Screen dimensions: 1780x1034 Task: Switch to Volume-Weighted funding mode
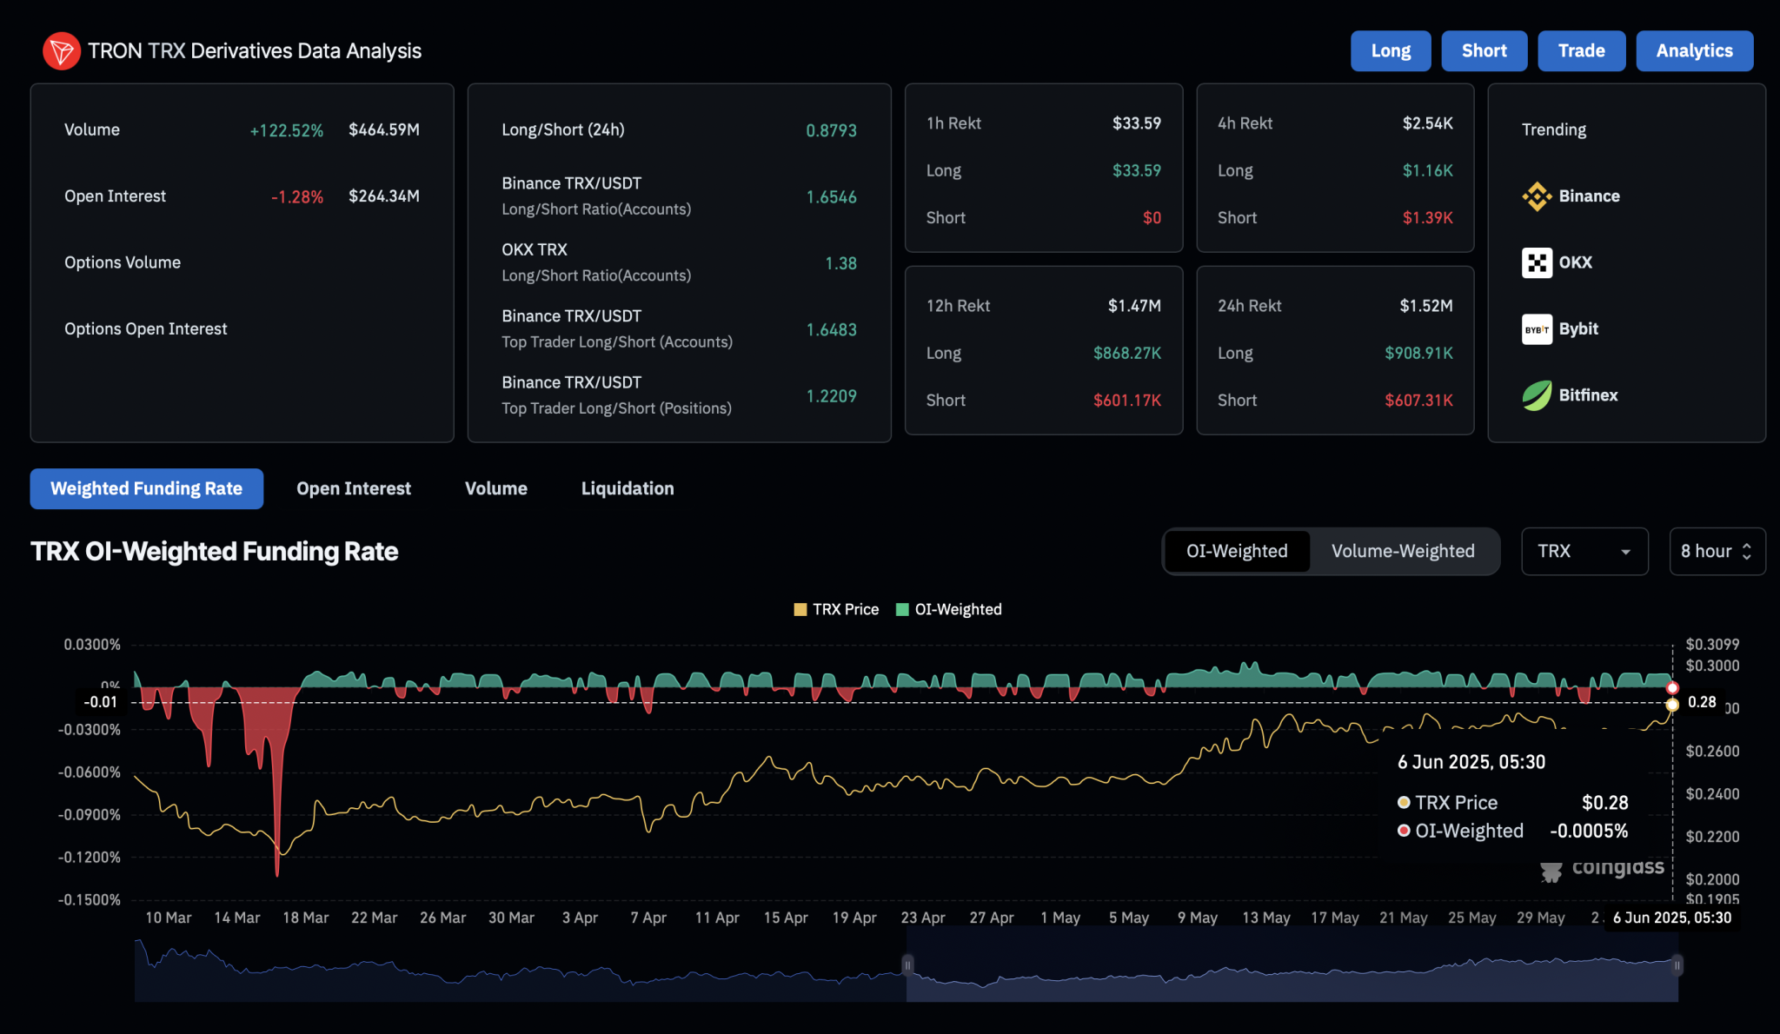click(x=1402, y=552)
